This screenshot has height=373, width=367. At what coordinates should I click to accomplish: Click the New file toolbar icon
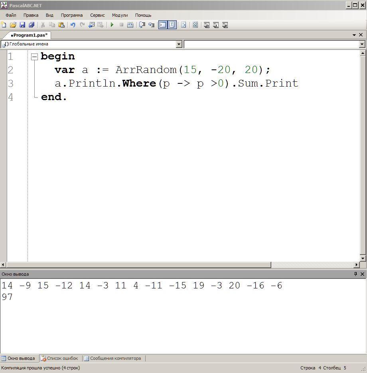click(x=4, y=25)
